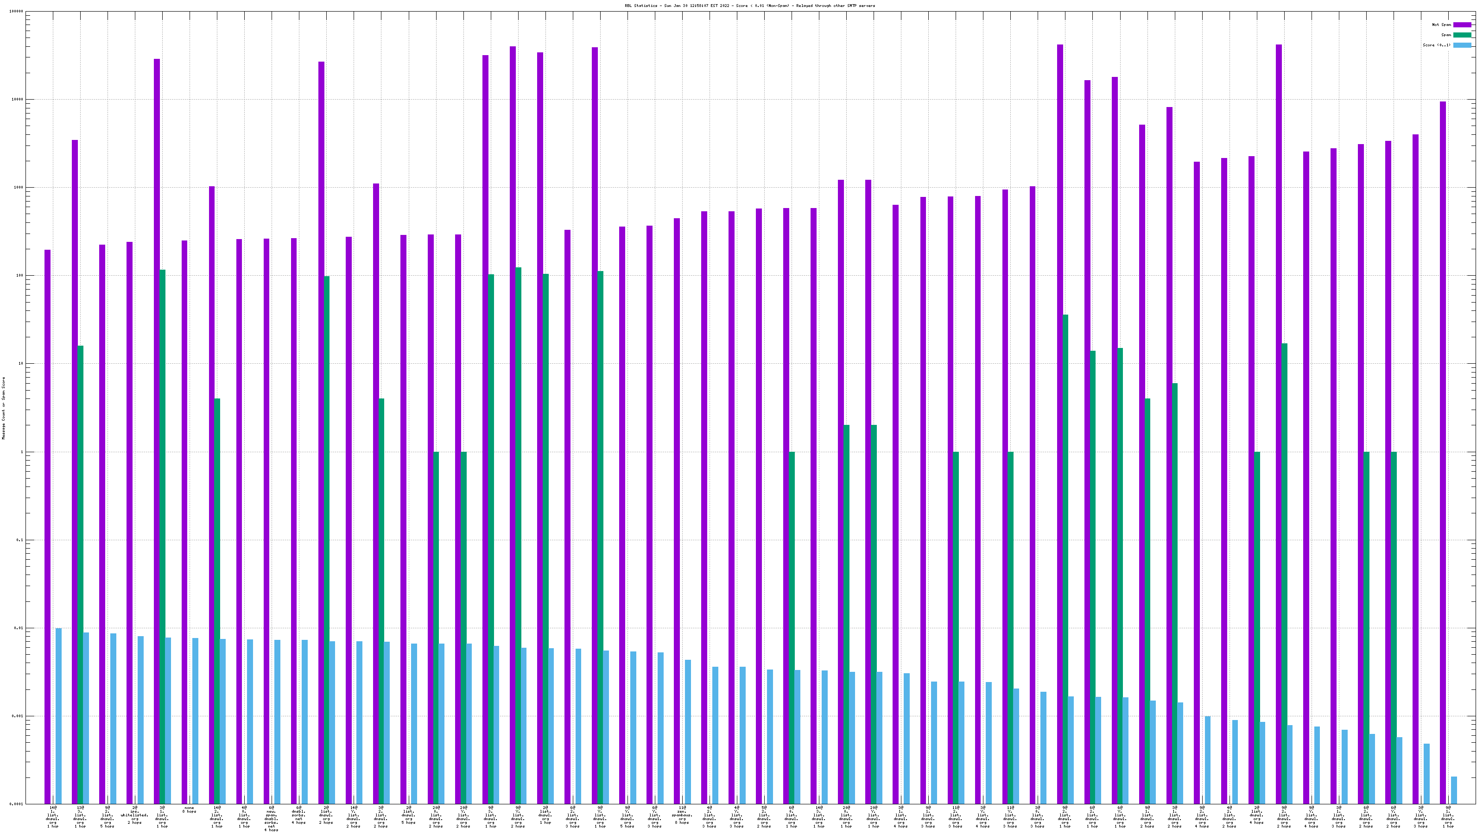Image resolution: width=1483 pixels, height=834 pixels.
Task: Click the 'dnsbl.sorbs.net 4 hops' axis label
Action: click(x=299, y=815)
